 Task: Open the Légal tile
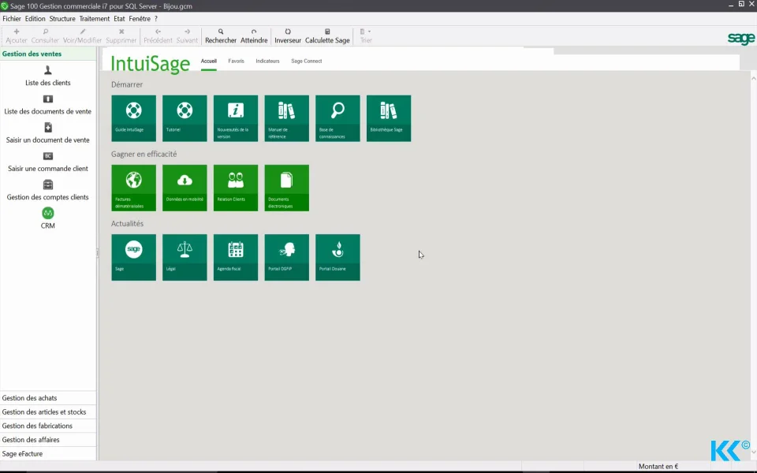[x=185, y=257]
